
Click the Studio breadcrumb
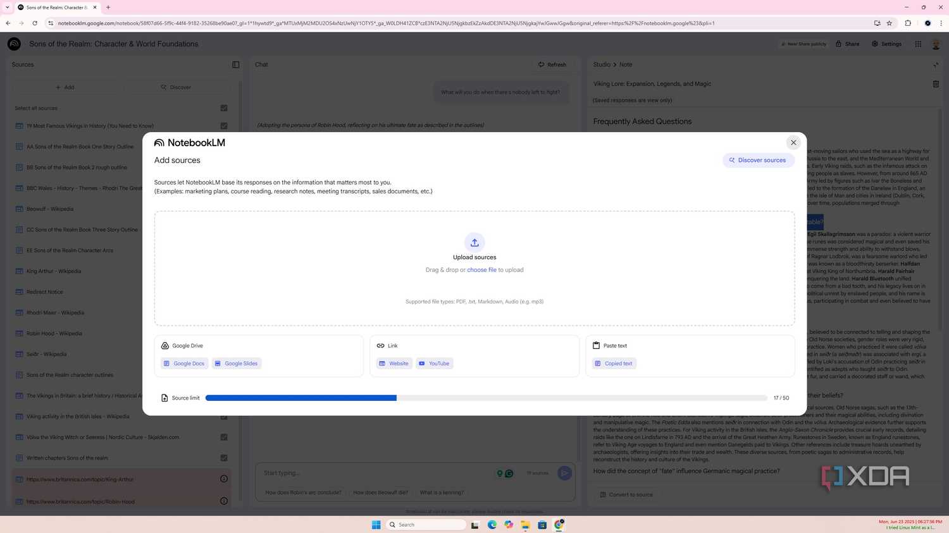tap(602, 64)
